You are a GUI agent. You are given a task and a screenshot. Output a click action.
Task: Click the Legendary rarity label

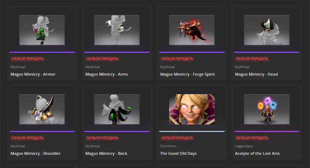(244, 146)
